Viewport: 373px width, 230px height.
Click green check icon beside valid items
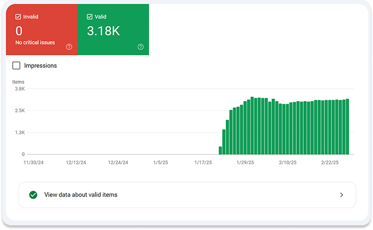[x=33, y=195]
